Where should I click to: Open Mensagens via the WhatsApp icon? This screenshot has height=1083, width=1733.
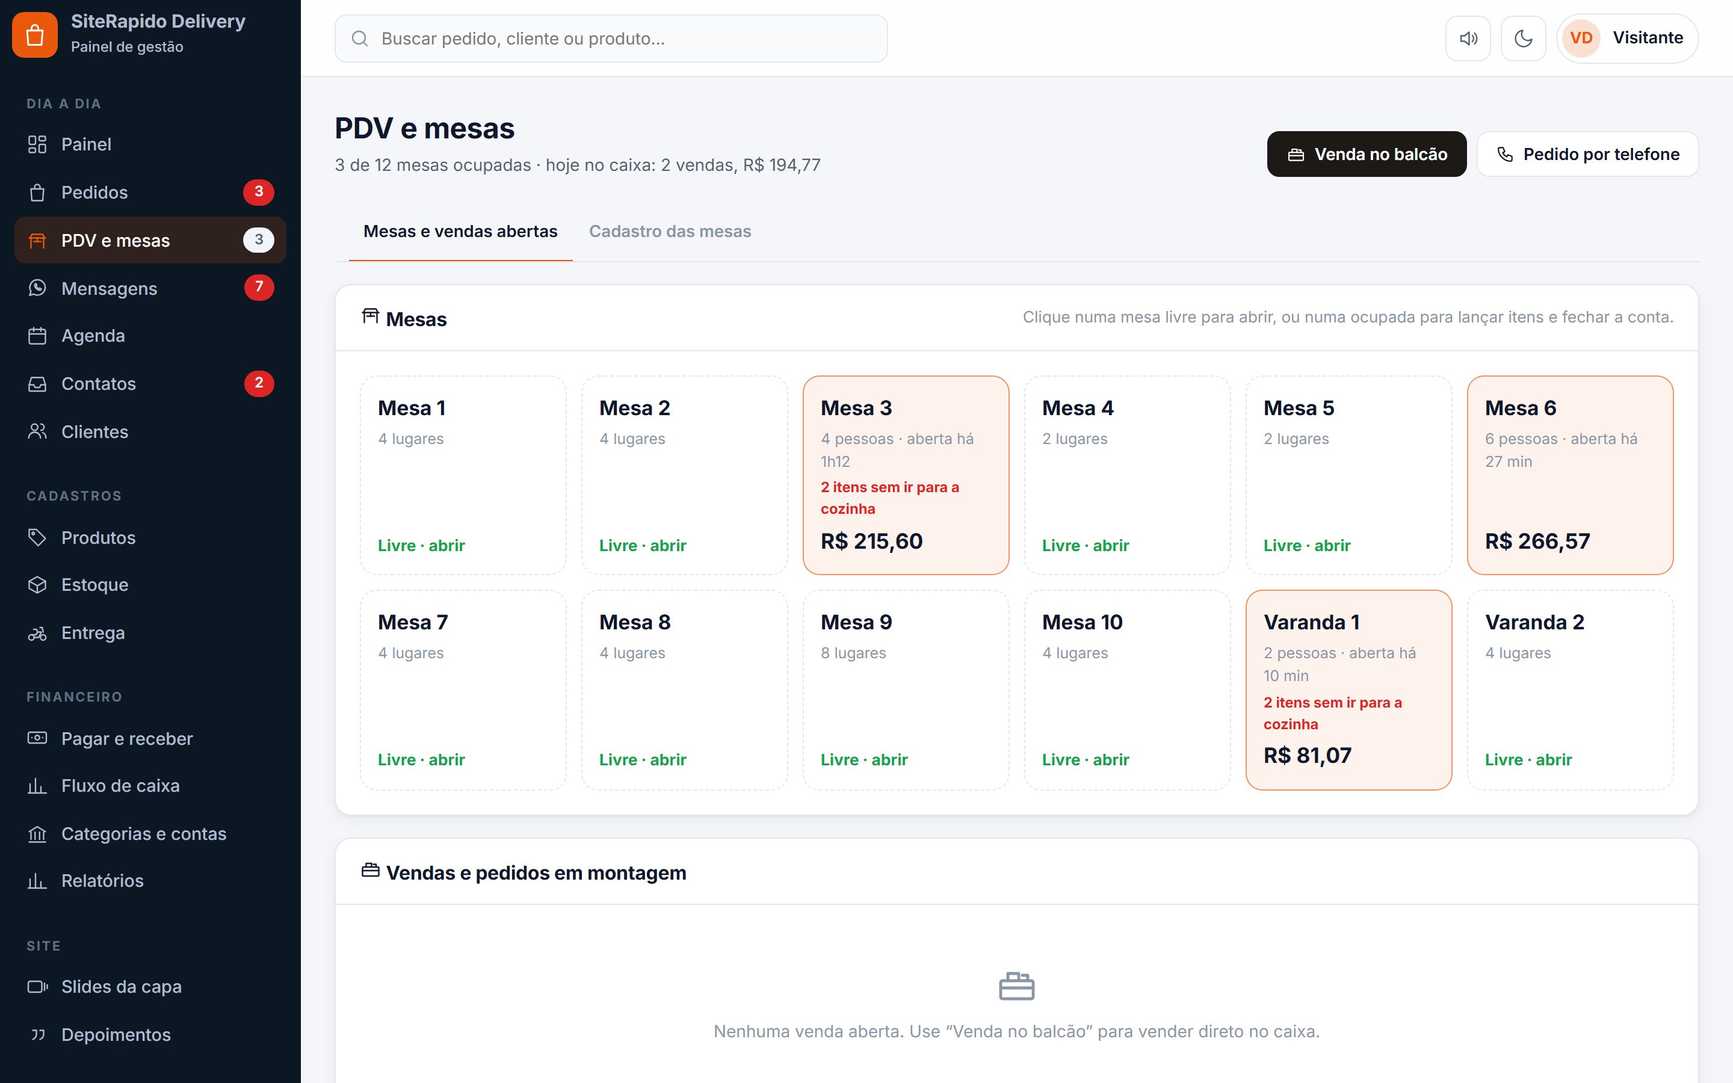point(37,288)
